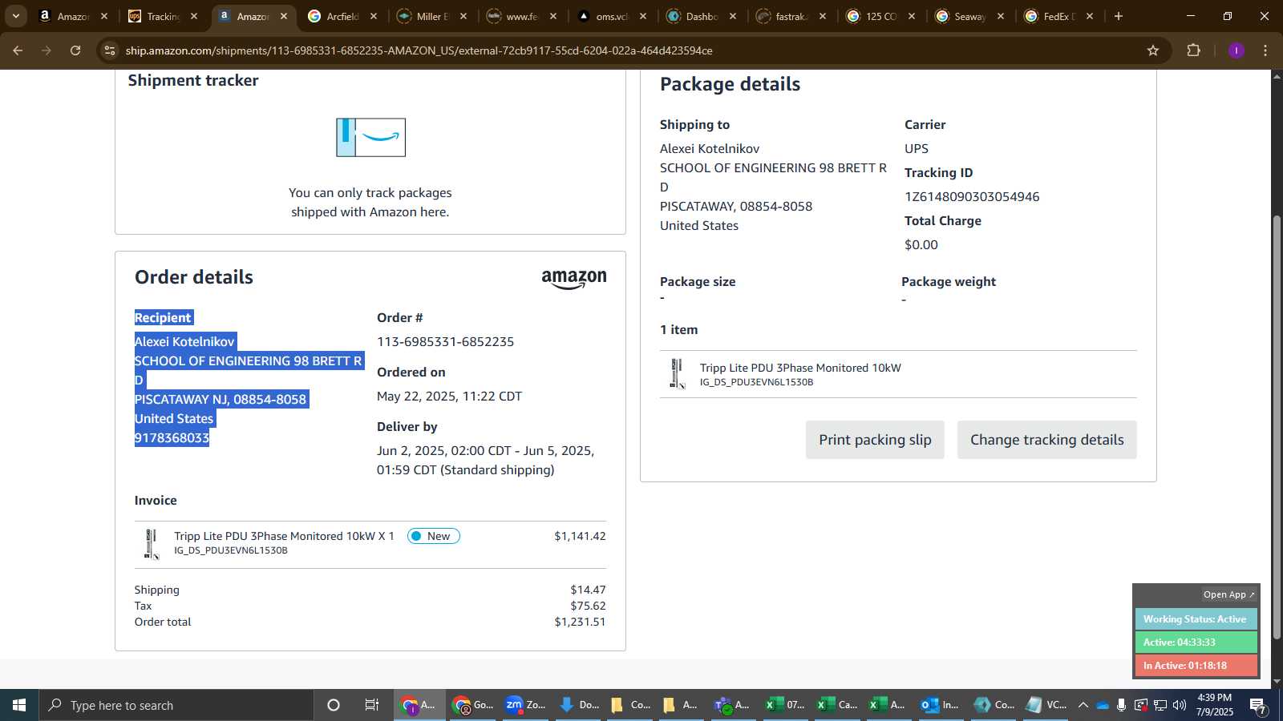Click the item price $1,141.42

[580, 536]
